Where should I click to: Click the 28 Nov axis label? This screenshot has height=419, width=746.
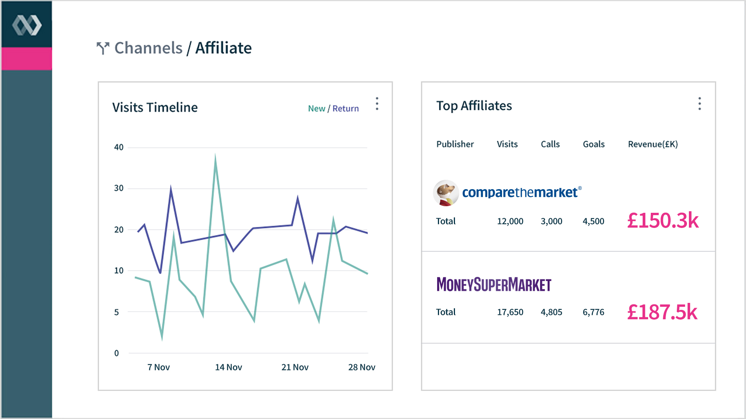click(362, 367)
